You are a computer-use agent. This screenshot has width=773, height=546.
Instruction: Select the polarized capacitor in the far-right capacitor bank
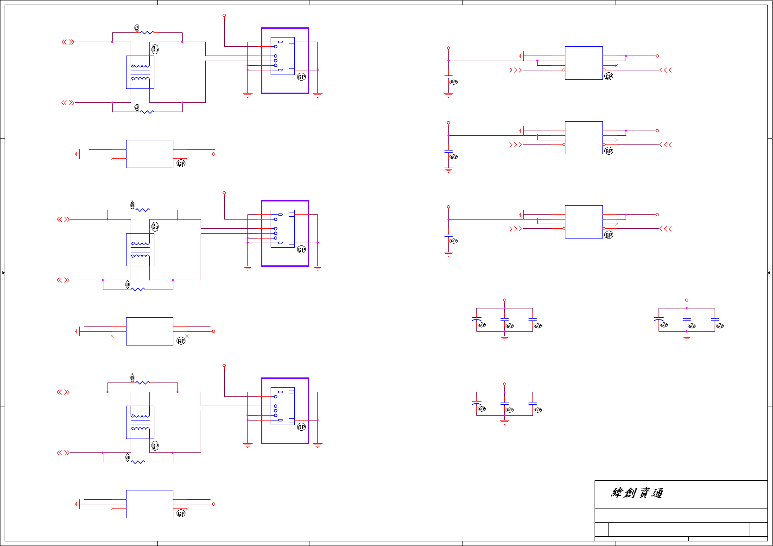pyautogui.click(x=659, y=320)
